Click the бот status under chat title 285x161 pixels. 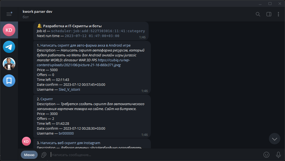click(x=26, y=17)
